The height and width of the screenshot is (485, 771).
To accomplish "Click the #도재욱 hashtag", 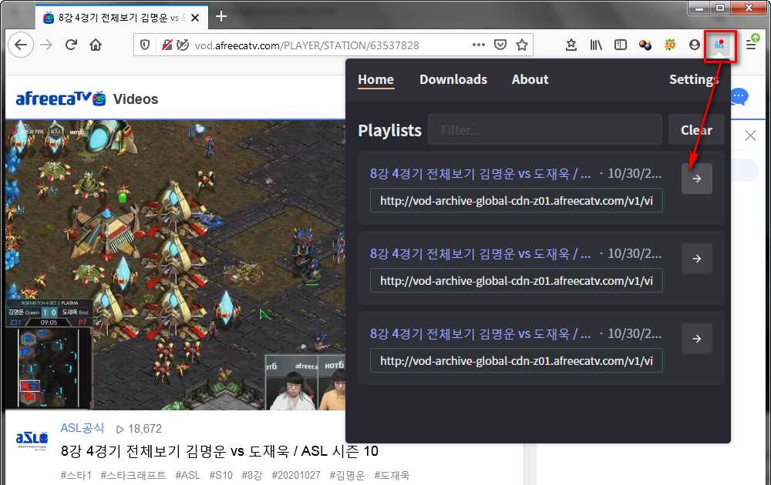I will click(x=392, y=475).
